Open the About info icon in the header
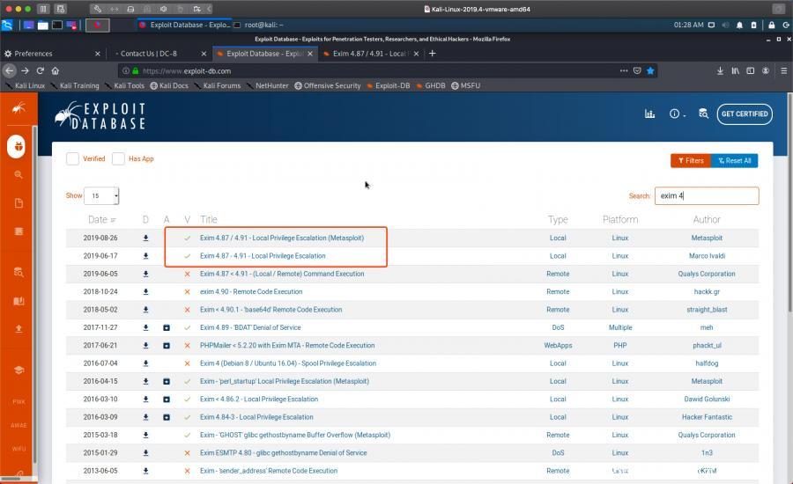 pos(674,114)
